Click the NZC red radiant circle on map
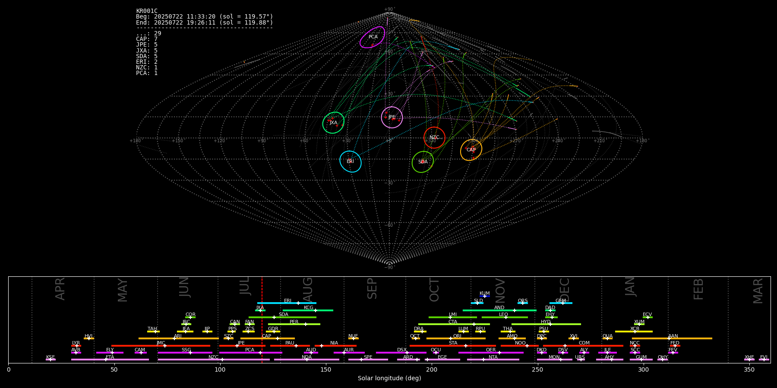777x388 pixels. [x=434, y=138]
